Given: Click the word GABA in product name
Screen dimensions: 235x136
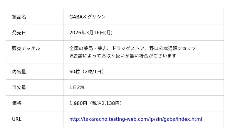Looking at the screenshot, I should tap(76, 17).
